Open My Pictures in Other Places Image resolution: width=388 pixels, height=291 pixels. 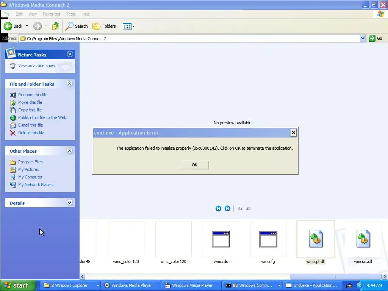29,169
